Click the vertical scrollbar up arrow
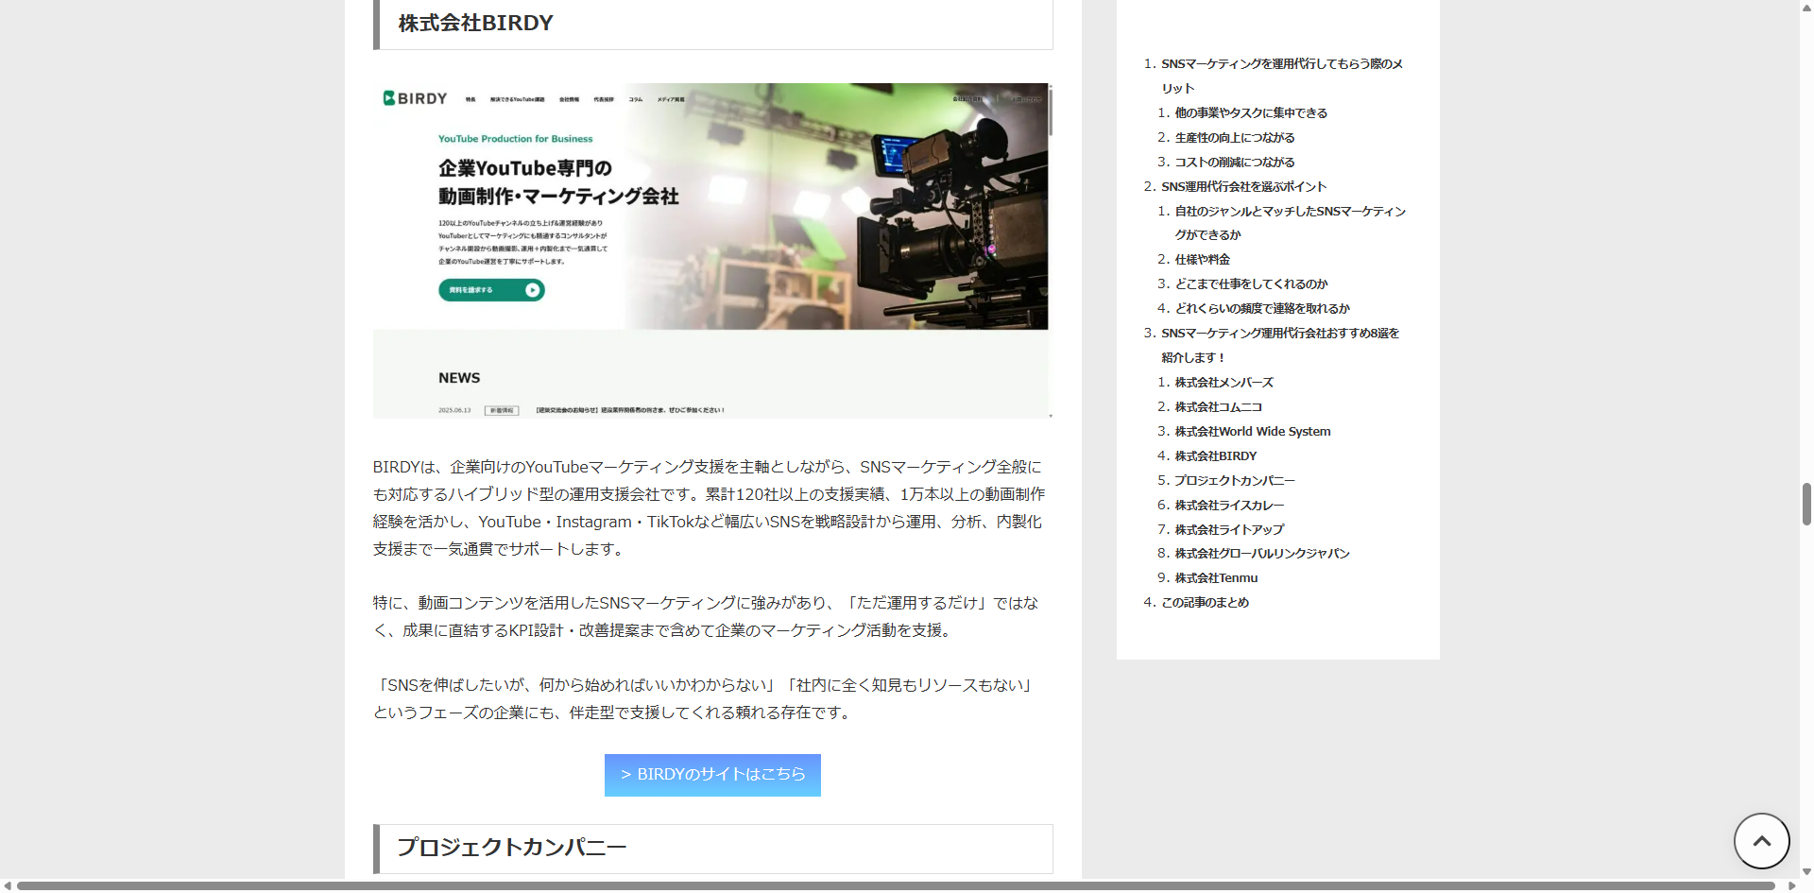The height and width of the screenshot is (893, 1814). pyautogui.click(x=1806, y=7)
